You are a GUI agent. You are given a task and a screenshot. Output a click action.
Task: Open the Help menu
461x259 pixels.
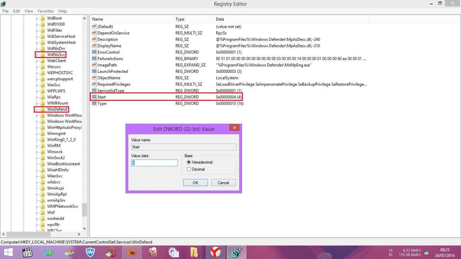(x=63, y=11)
